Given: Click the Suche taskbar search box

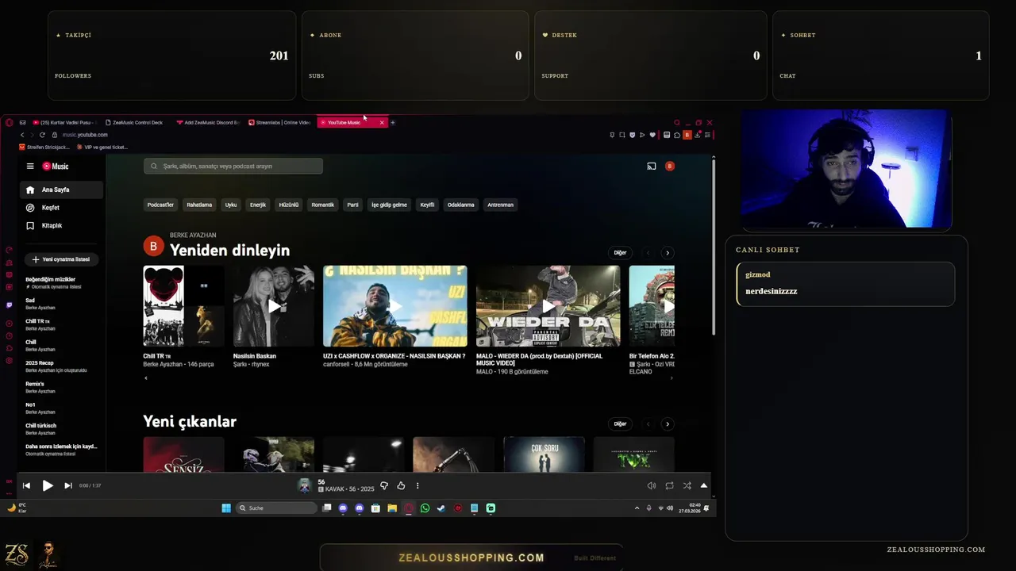Looking at the screenshot, I should pyautogui.click(x=276, y=508).
